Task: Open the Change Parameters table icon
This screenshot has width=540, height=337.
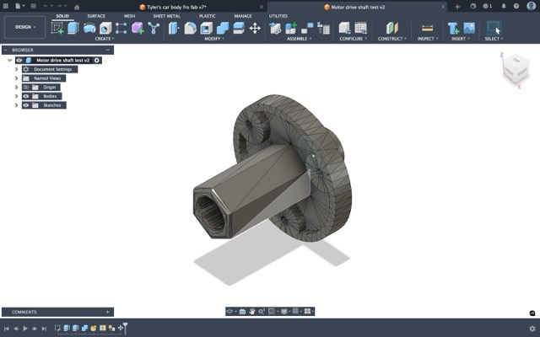Action: [x=360, y=28]
